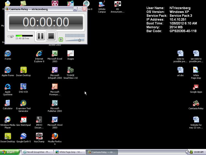Select the 'Website for may 22 con...' document
206x155 pixels.
[x=196, y=123]
